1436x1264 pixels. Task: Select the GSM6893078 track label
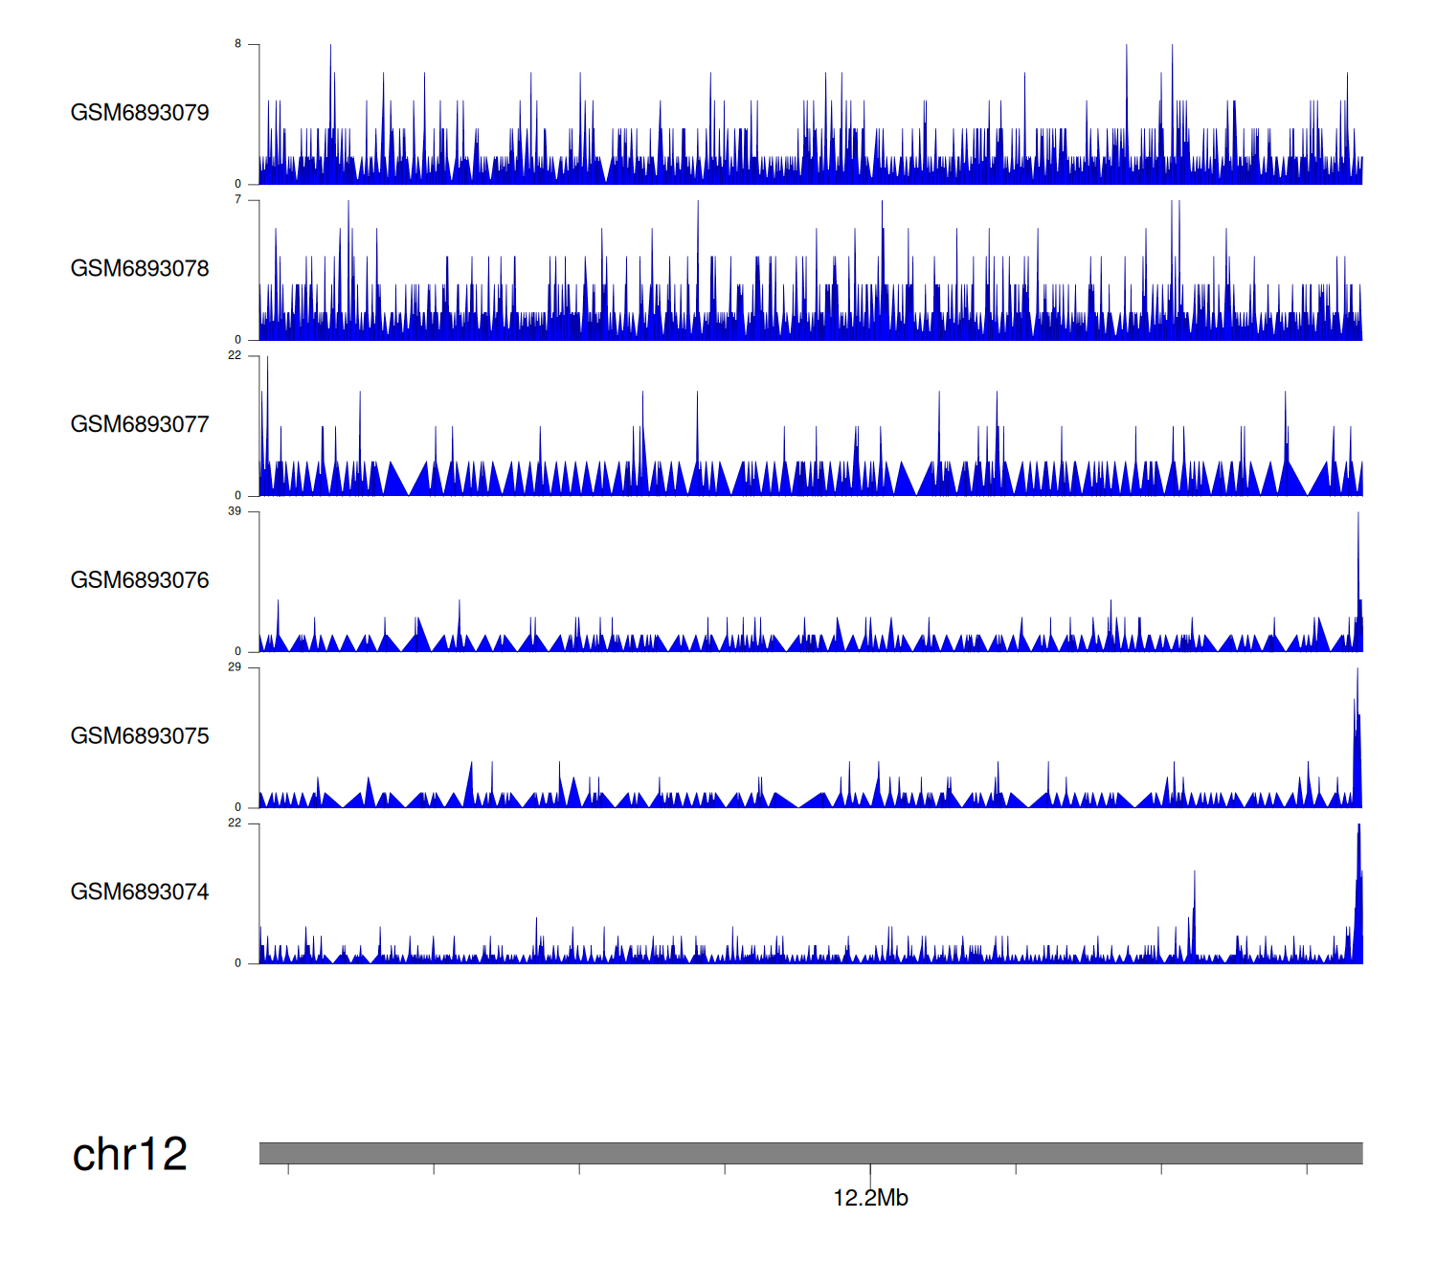coord(140,269)
